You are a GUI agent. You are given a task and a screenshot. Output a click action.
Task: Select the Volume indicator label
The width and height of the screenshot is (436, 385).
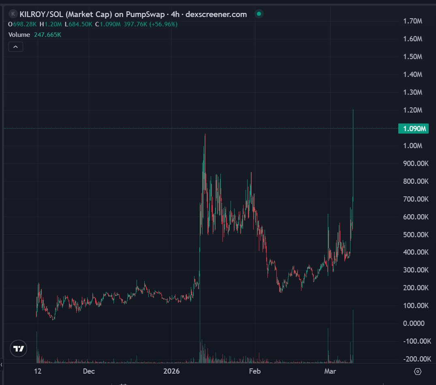point(19,35)
